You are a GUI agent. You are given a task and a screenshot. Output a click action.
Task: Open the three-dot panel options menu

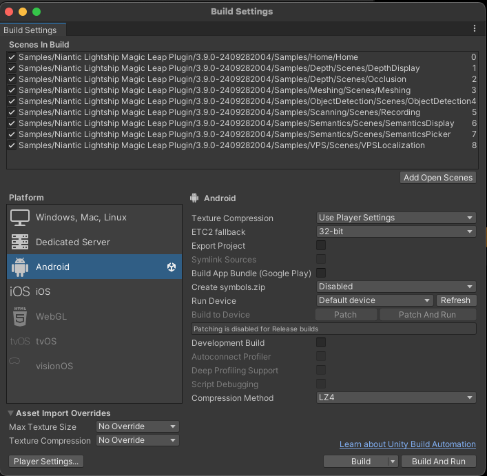point(475,29)
